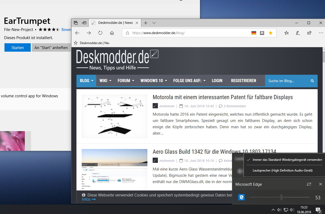325x214 pixels.
Task: Click the Windows volume speaker tray icon
Action: 292,210
